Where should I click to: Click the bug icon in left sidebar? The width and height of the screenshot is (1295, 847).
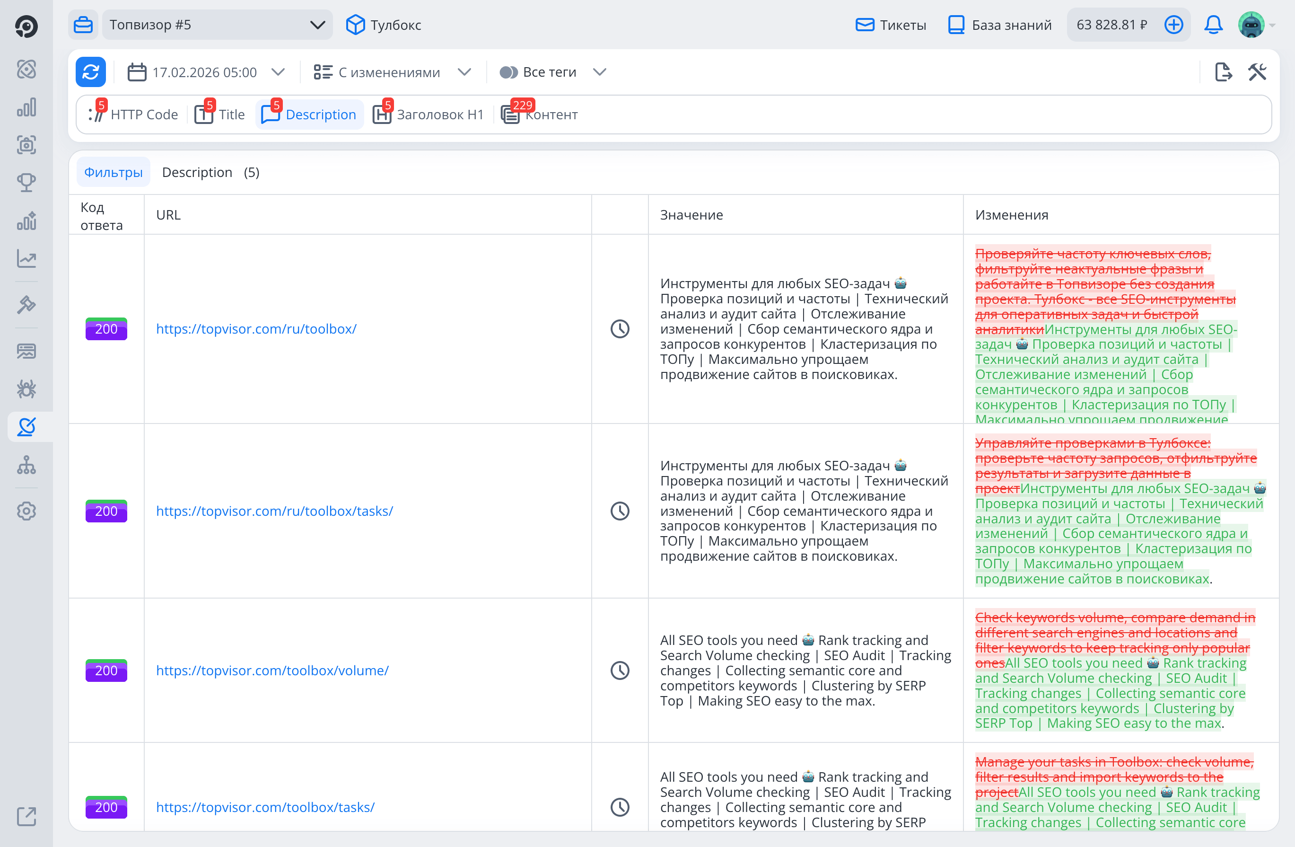coord(26,389)
